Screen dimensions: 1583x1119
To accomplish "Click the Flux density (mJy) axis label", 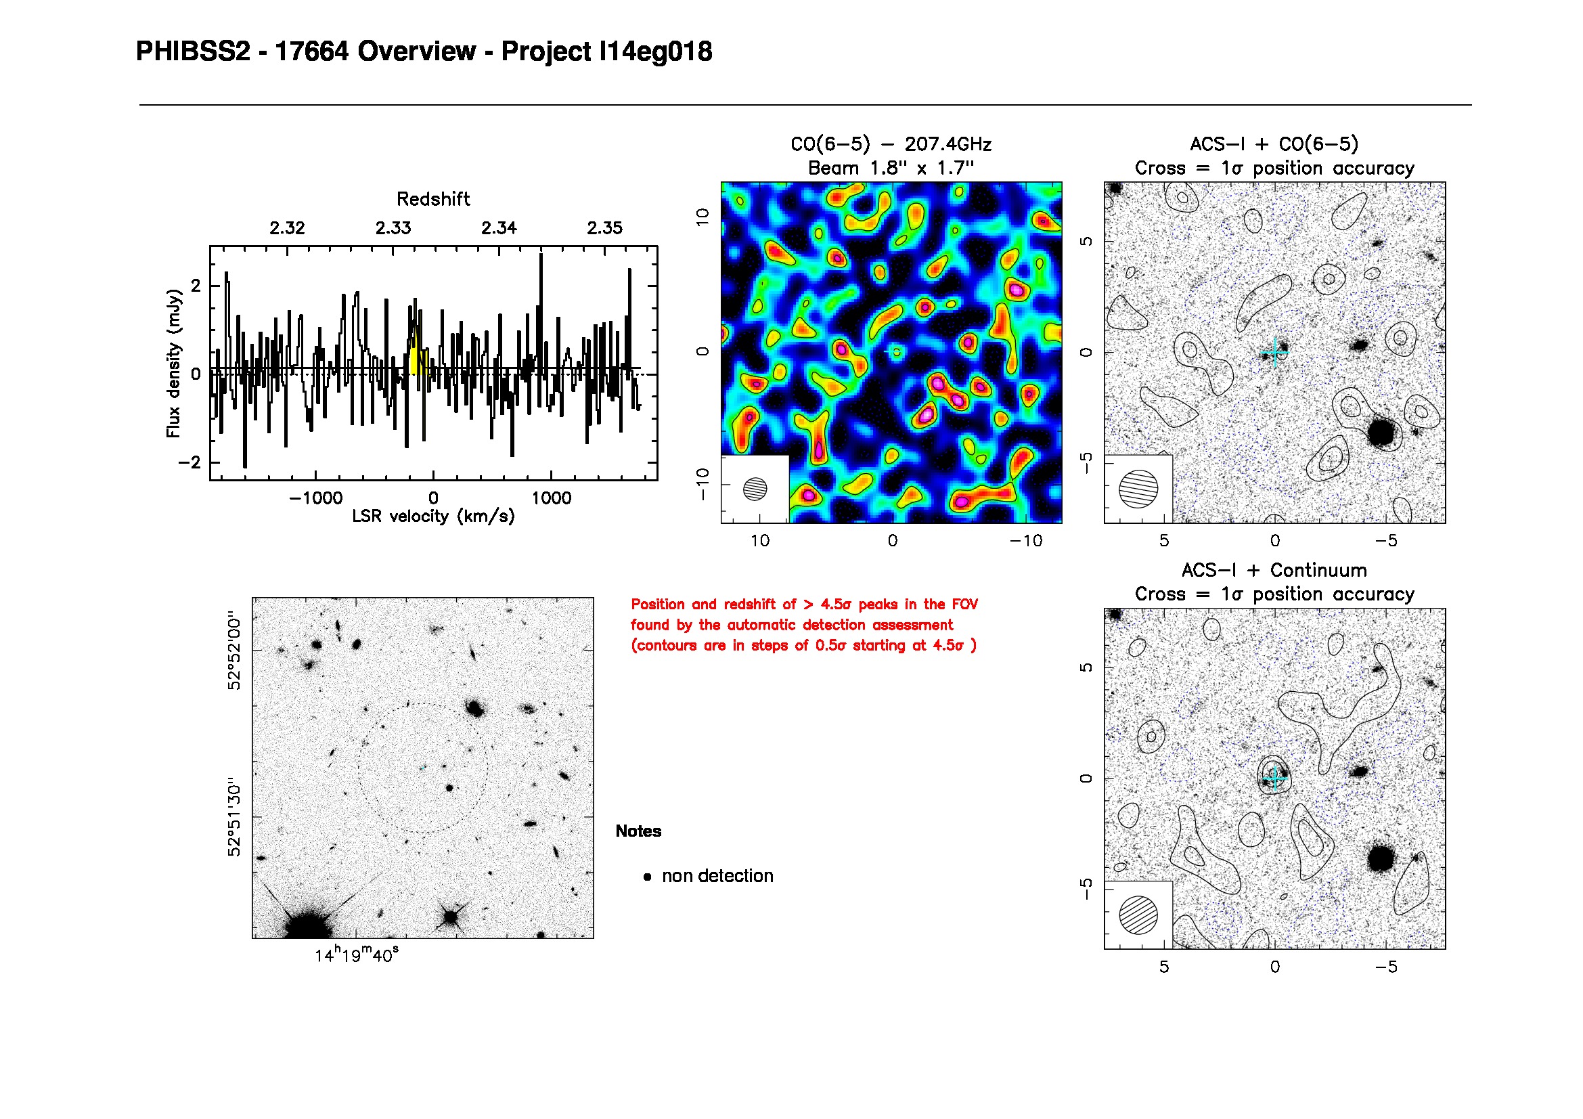I will click(x=173, y=364).
